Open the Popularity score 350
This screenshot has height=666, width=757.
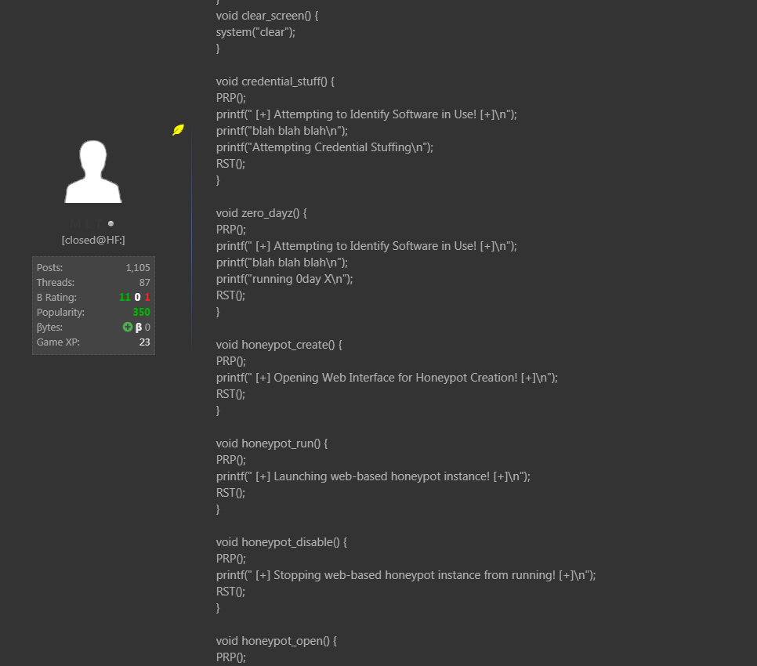(141, 313)
